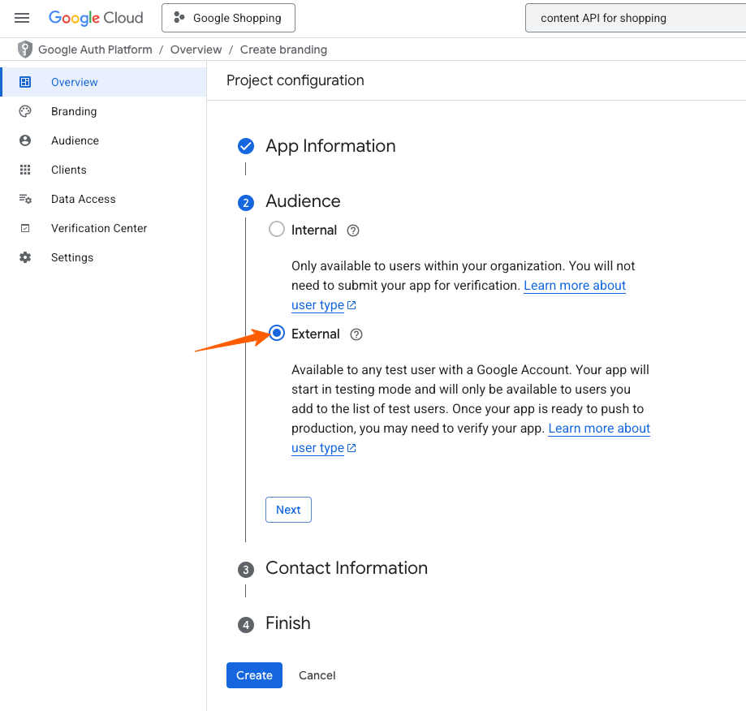746x711 pixels.
Task: Open Verification Center in the sidebar
Action: (99, 228)
